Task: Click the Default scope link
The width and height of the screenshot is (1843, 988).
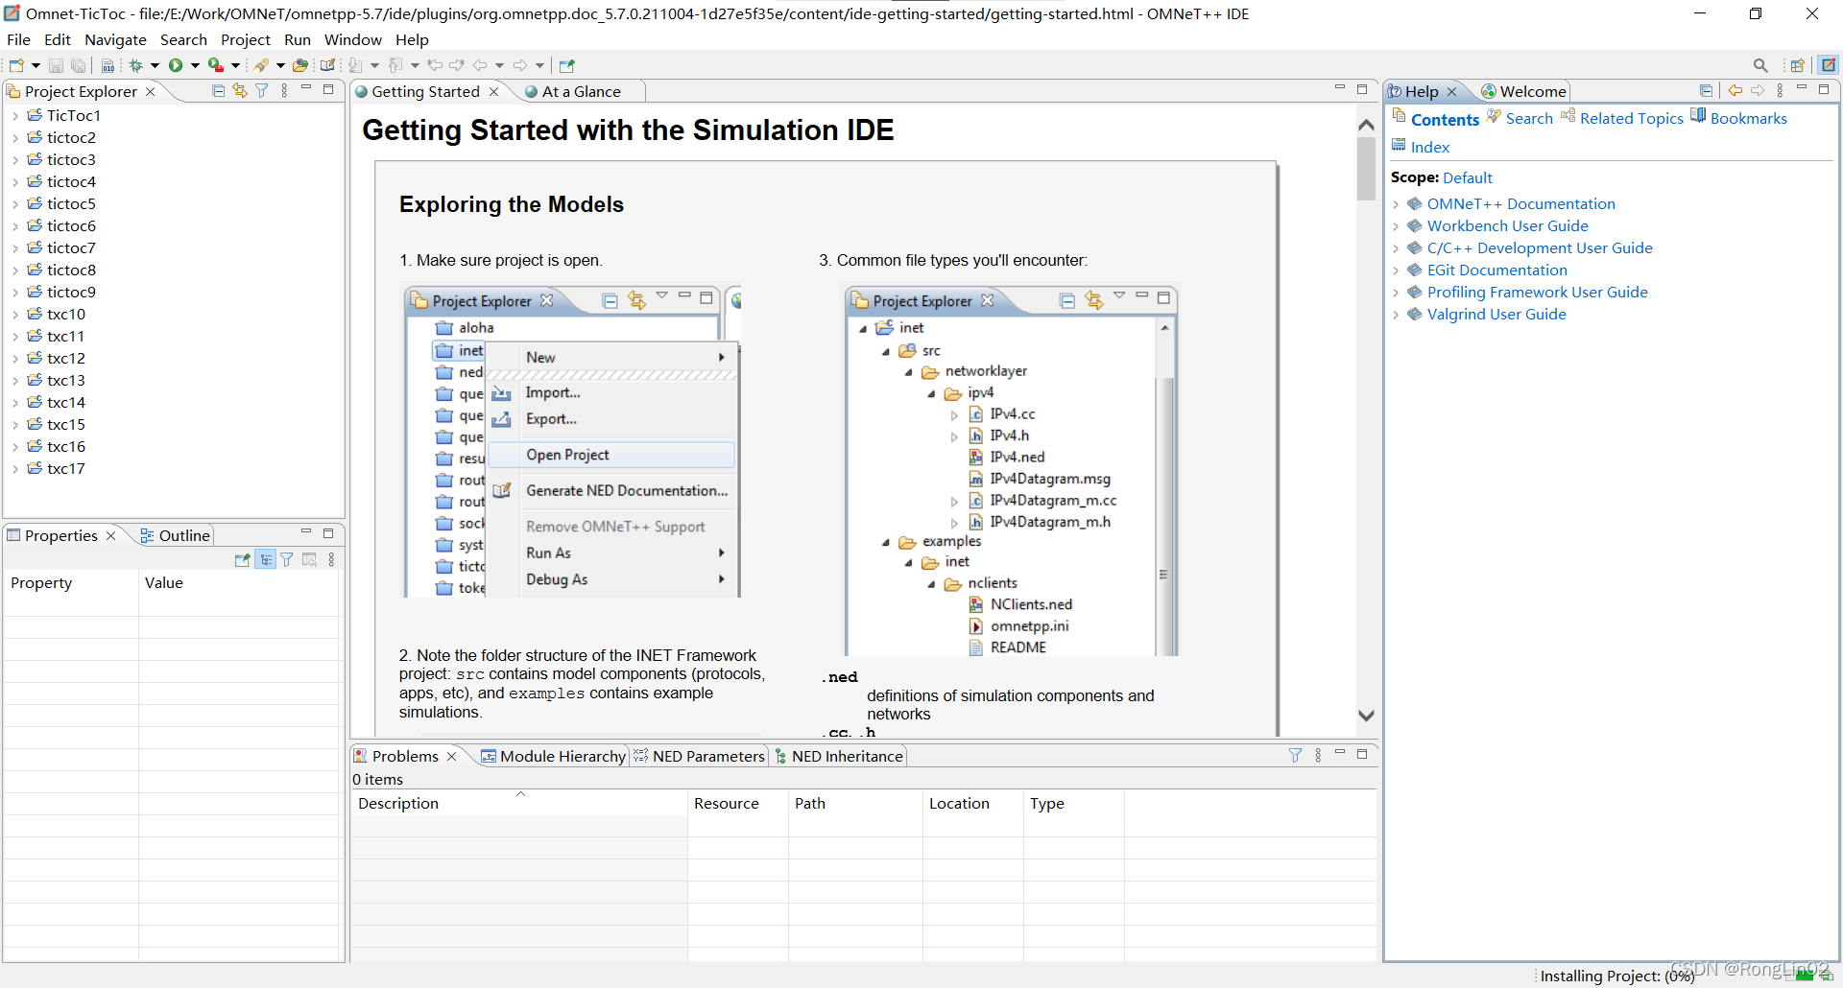Action: pos(1468,177)
